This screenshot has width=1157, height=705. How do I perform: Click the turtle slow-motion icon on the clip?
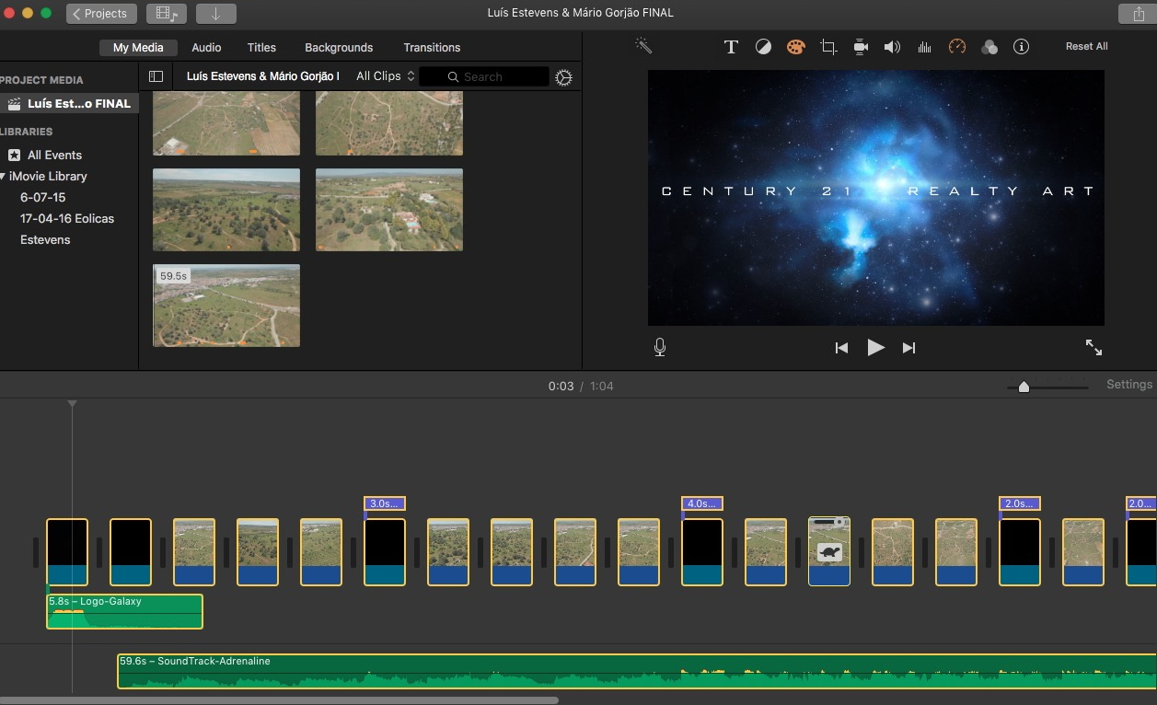tap(829, 553)
